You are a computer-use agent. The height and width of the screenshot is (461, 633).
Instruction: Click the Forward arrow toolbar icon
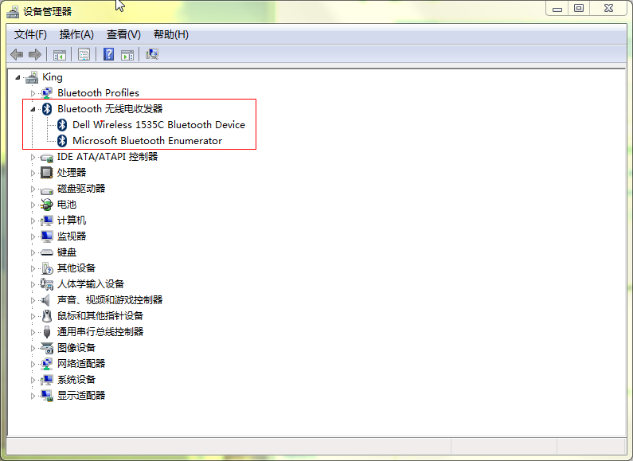pyautogui.click(x=35, y=54)
